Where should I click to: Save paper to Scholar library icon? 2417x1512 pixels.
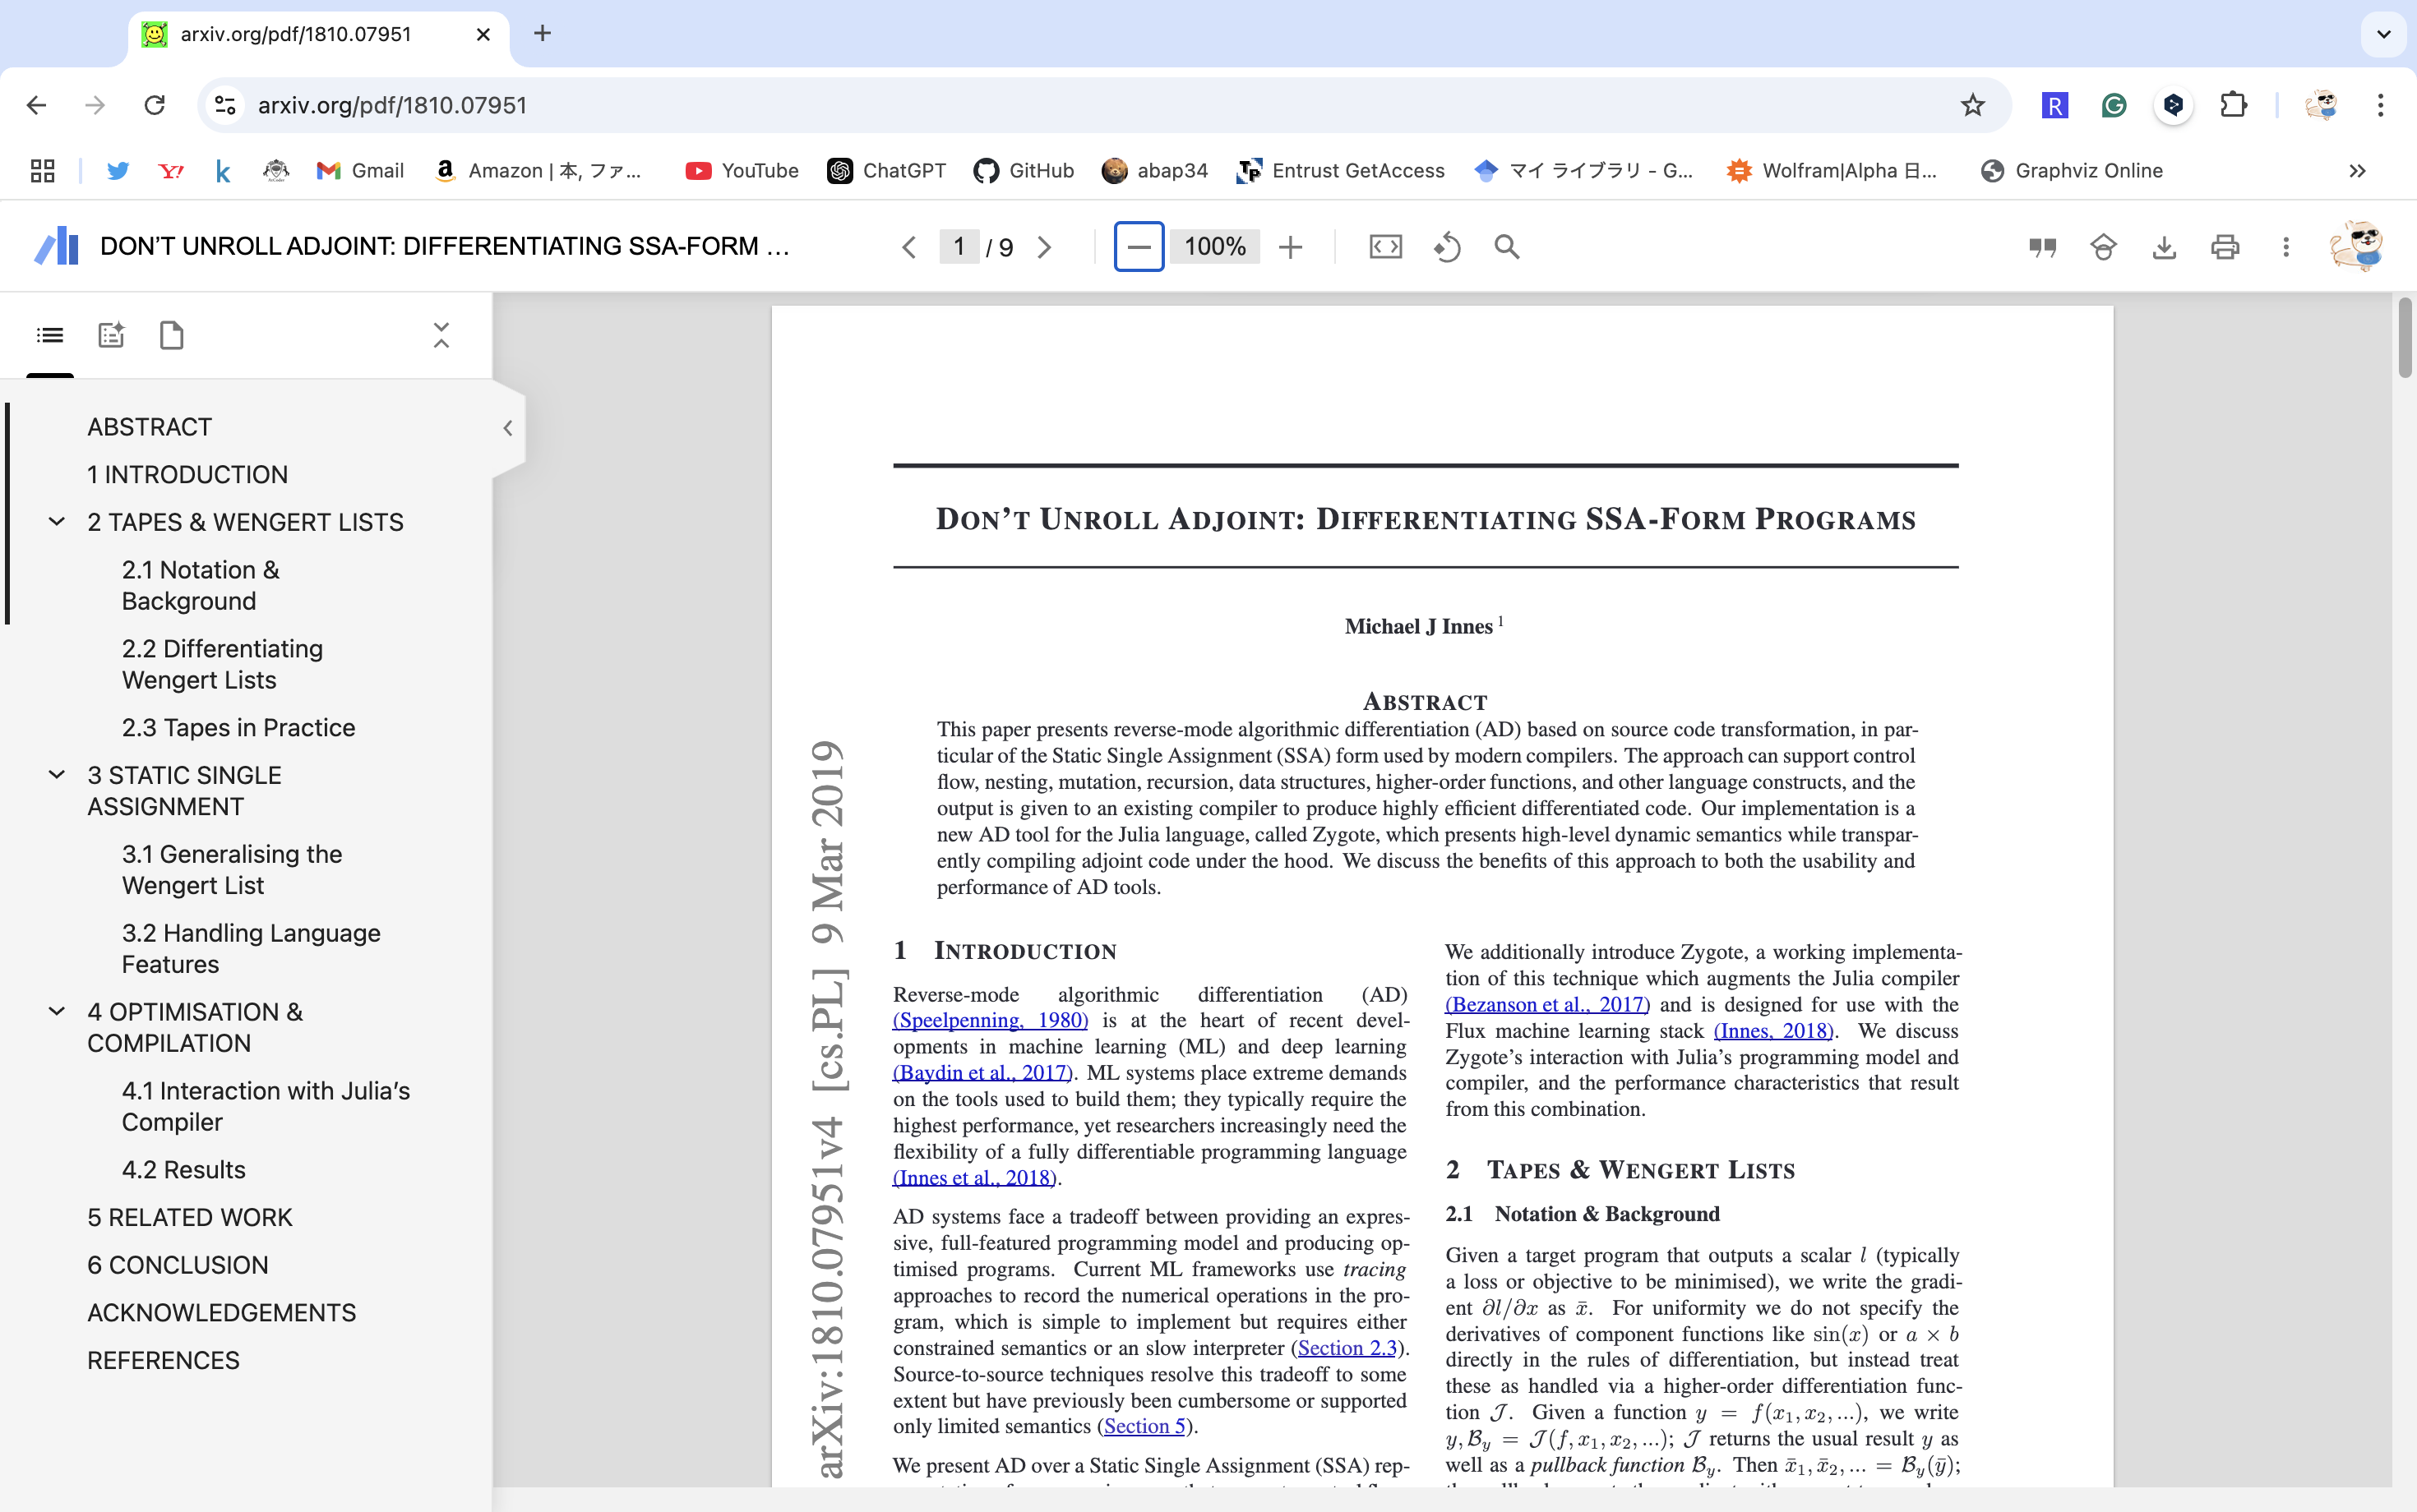[x=2103, y=247]
